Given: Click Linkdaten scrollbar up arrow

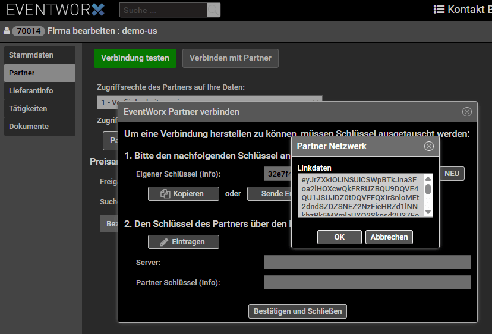Looking at the screenshot, I should tap(428, 179).
